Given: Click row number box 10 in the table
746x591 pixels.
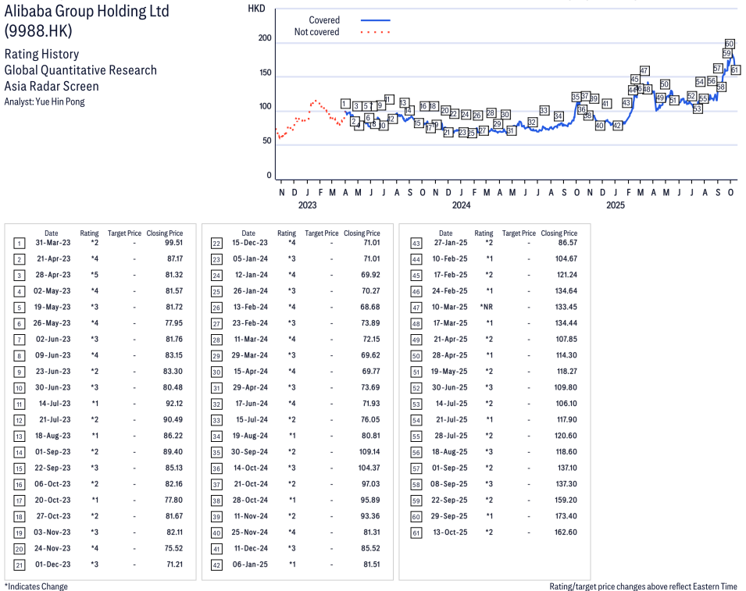Looking at the screenshot, I should pos(20,388).
